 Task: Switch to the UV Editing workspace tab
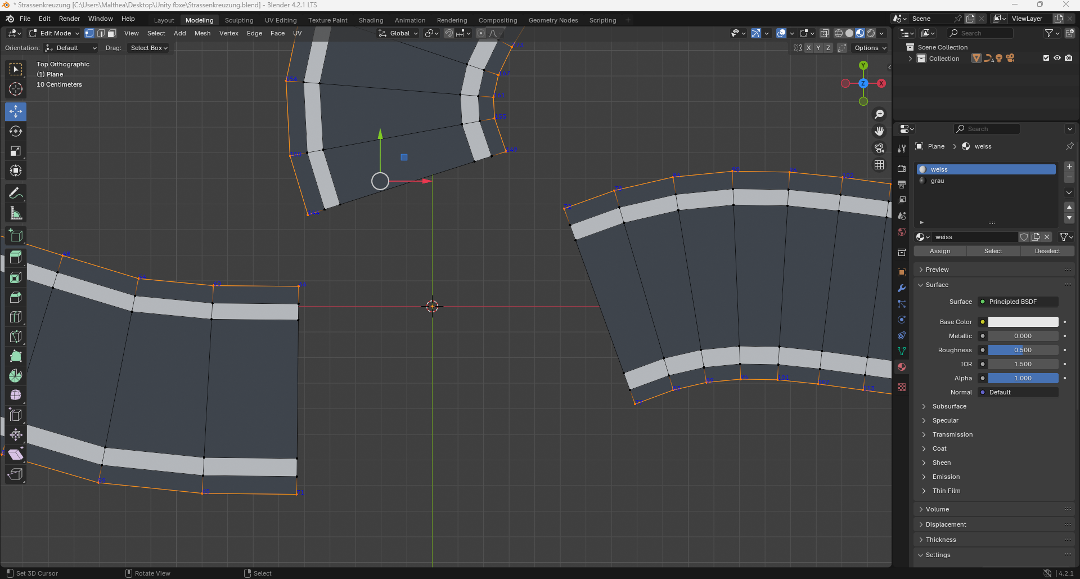pyautogui.click(x=281, y=20)
